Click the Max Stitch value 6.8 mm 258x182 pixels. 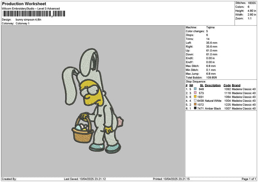[x=211, y=66]
